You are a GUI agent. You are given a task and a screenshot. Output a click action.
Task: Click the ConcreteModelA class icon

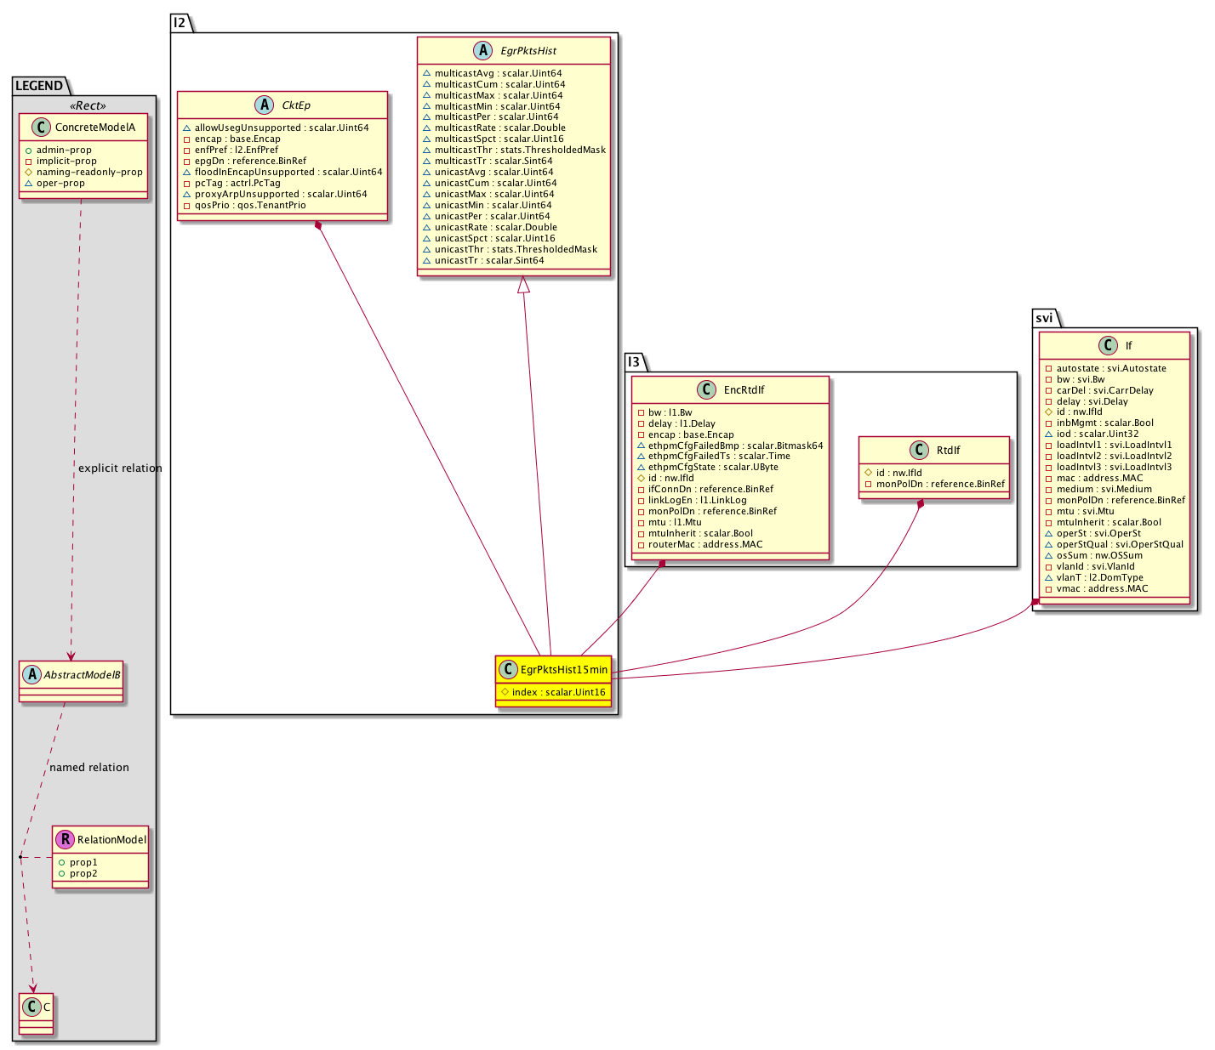tap(40, 128)
